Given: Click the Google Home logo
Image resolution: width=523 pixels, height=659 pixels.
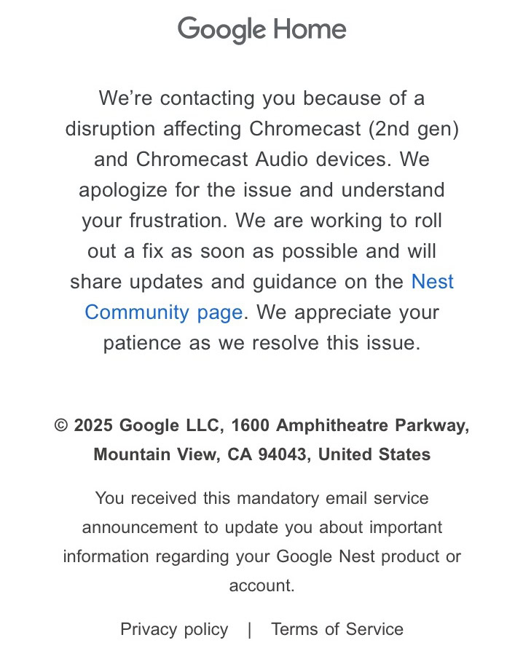Looking at the screenshot, I should coord(261,30).
